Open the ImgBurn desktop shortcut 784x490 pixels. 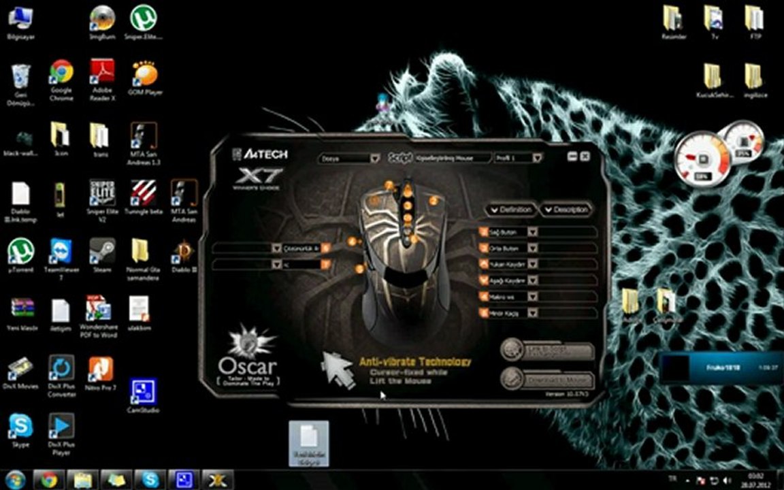pos(103,22)
